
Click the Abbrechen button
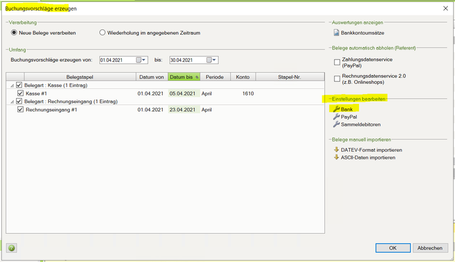point(429,248)
